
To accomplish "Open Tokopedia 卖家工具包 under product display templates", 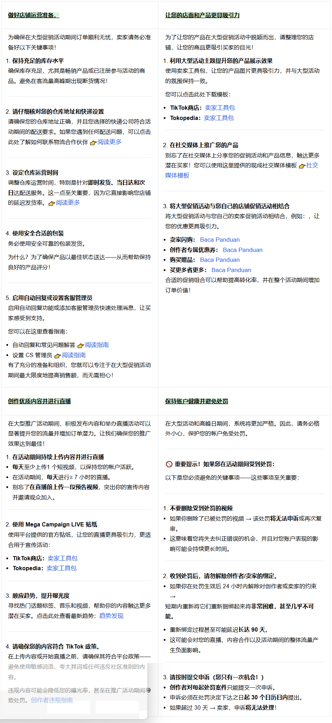I will coord(219,118).
